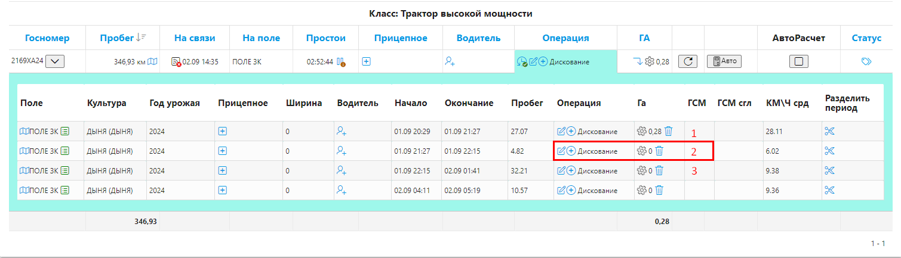
Task: Open field details list icon in first row
Action: [x=65, y=131]
